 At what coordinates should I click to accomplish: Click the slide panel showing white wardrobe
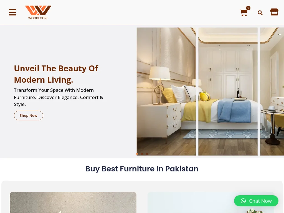click(x=228, y=92)
